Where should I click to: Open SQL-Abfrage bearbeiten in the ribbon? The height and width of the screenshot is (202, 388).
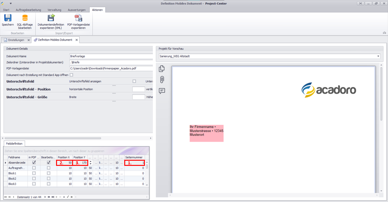coord(25,18)
